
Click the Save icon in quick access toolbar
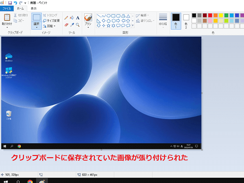[x=10, y=3]
